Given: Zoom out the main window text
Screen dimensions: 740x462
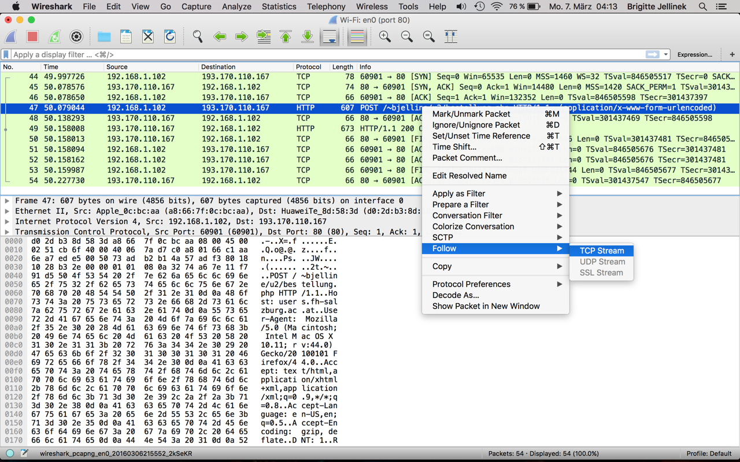Looking at the screenshot, I should (407, 36).
